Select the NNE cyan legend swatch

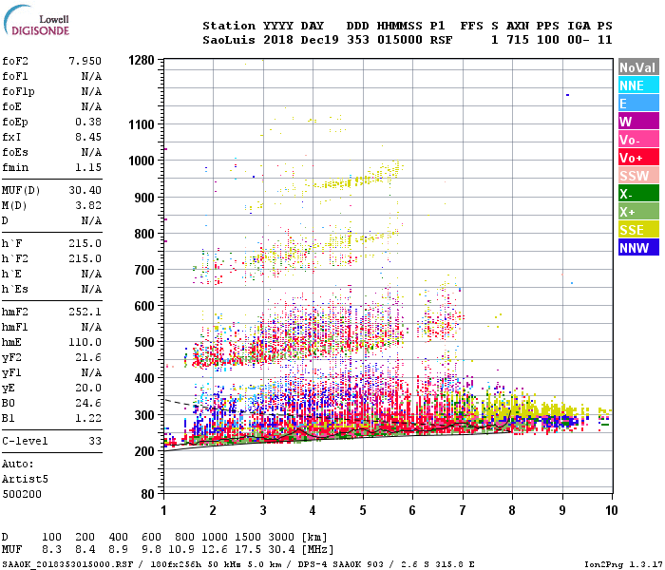click(x=638, y=85)
